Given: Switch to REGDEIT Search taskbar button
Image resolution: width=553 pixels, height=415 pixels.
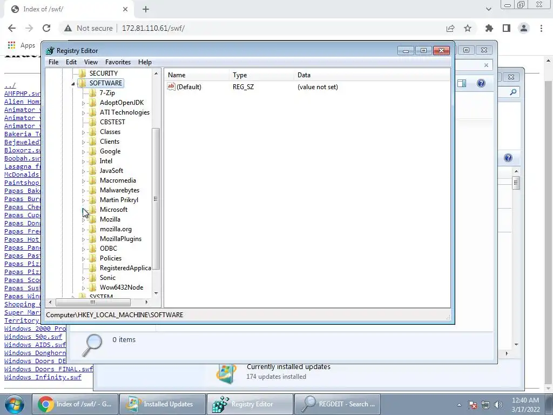Looking at the screenshot, I should [x=338, y=404].
